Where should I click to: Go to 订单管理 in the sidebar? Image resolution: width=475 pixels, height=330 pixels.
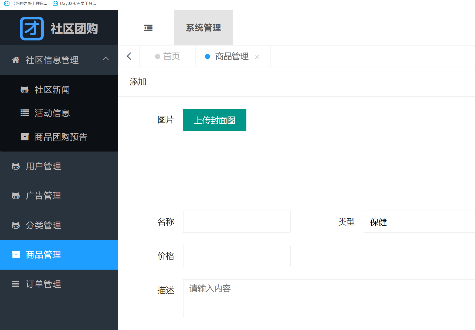pos(59,284)
